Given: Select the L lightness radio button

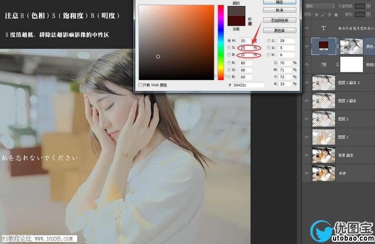Looking at the screenshot, I should click(269, 40).
